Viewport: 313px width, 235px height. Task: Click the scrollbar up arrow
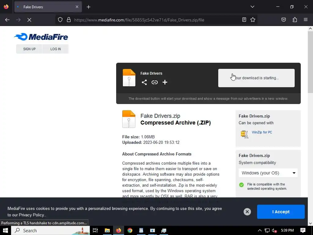point(310,28)
